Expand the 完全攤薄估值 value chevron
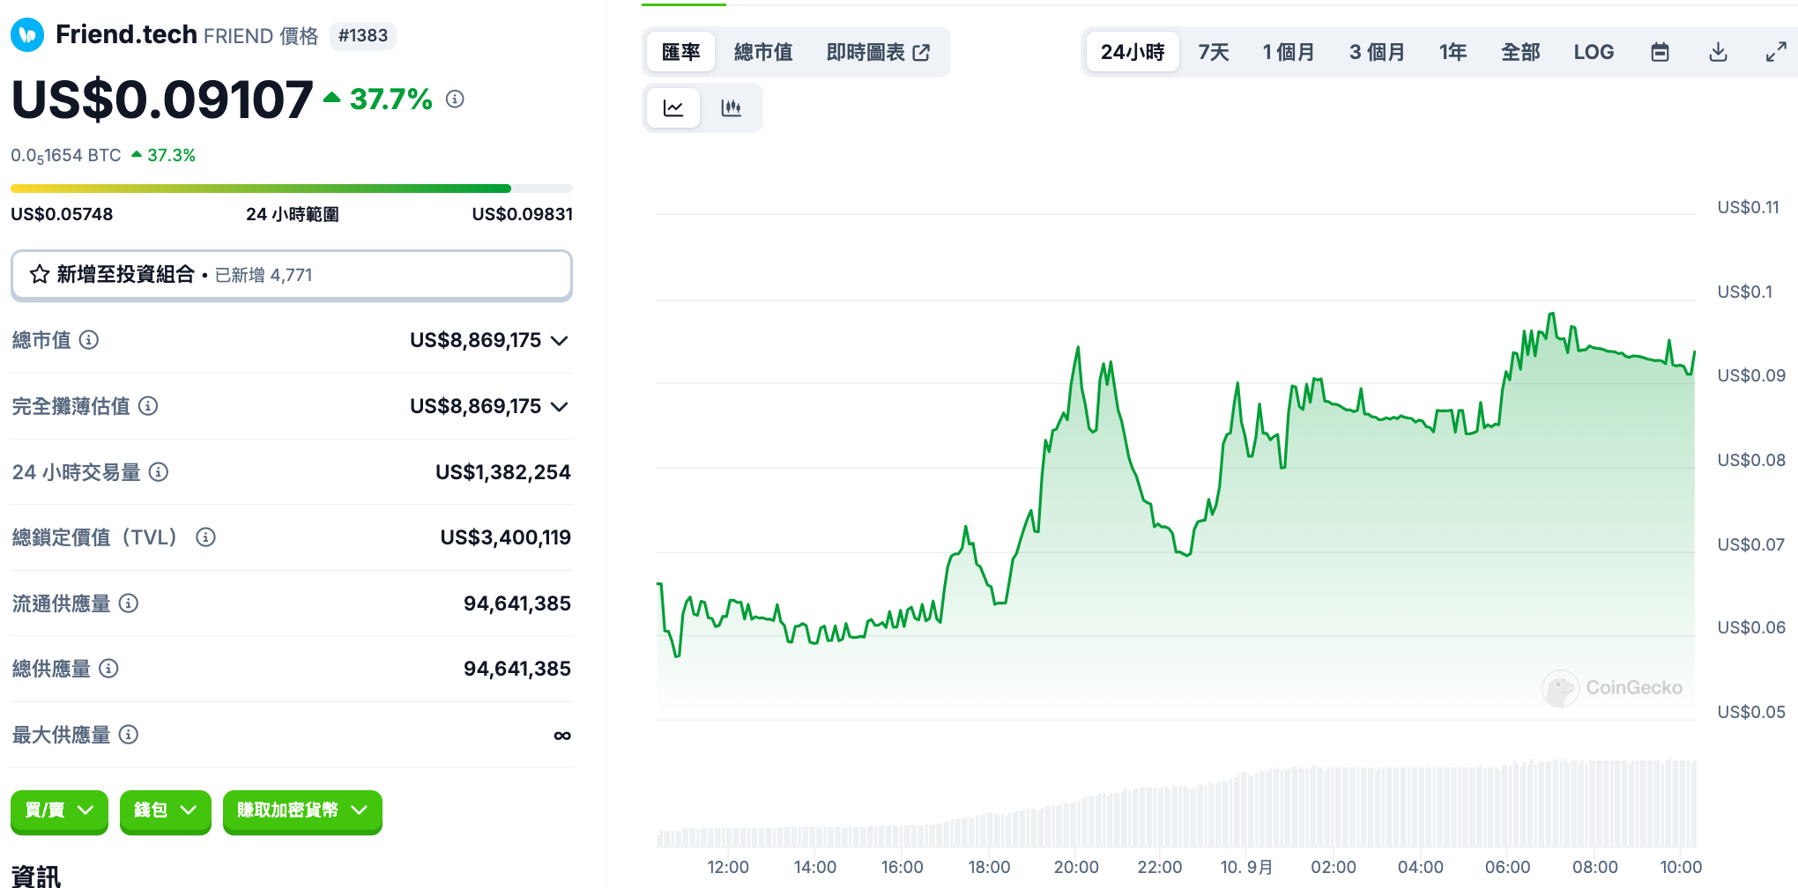This screenshot has width=1798, height=888. click(560, 407)
